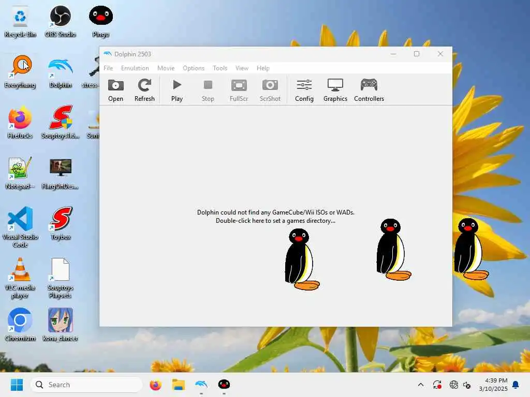Select the Souptoys installer desktop icon

(60, 123)
